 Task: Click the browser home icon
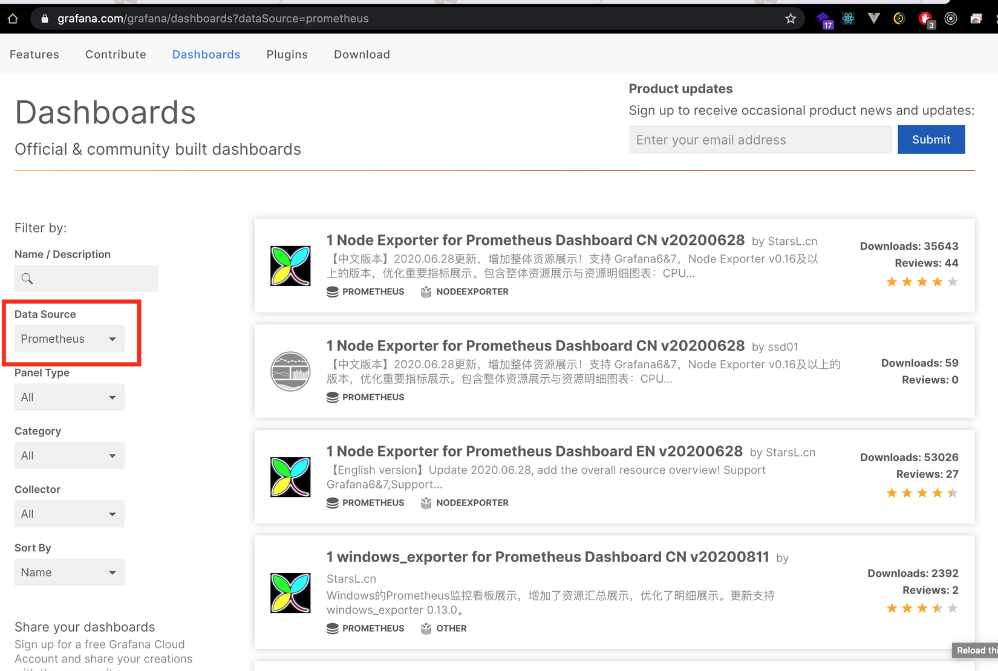click(13, 19)
